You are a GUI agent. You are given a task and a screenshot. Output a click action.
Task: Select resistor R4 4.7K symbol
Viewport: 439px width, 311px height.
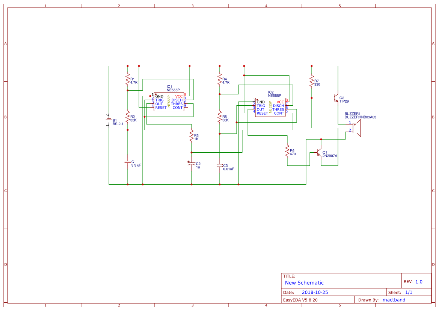coord(220,79)
